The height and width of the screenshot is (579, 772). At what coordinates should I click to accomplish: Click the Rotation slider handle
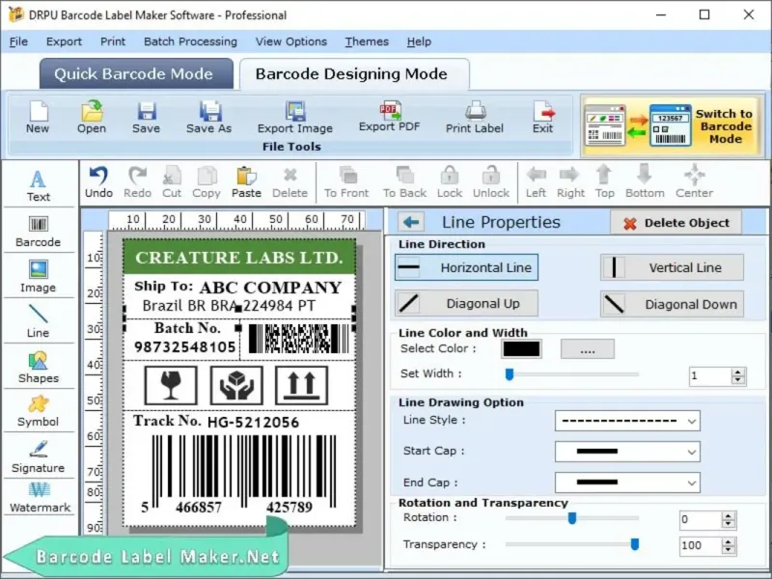(571, 518)
